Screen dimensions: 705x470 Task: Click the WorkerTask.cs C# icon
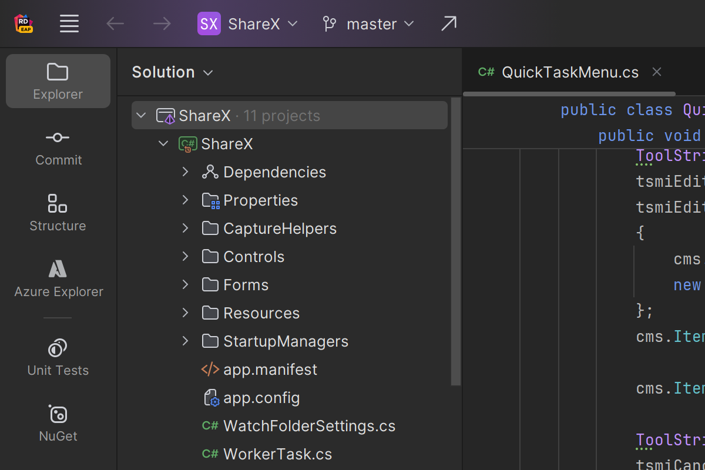210,454
